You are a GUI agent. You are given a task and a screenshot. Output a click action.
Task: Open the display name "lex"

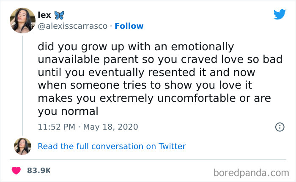[44, 16]
